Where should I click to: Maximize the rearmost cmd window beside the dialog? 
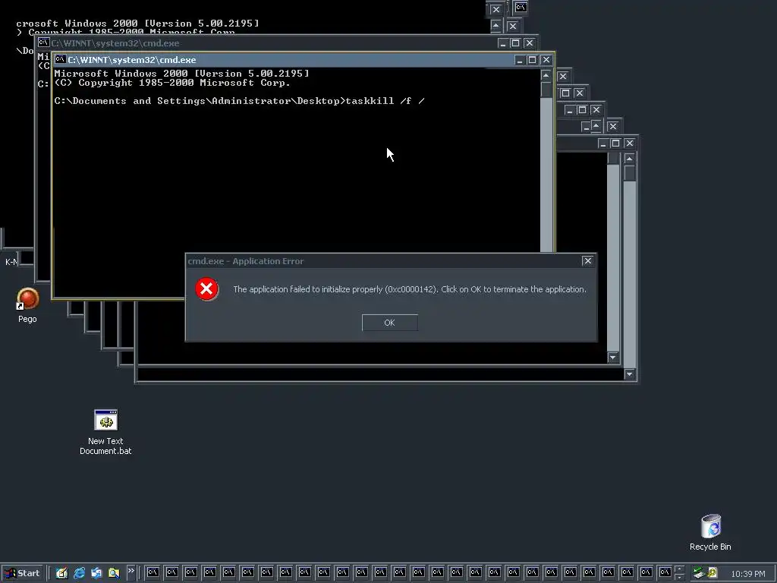pyautogui.click(x=615, y=143)
